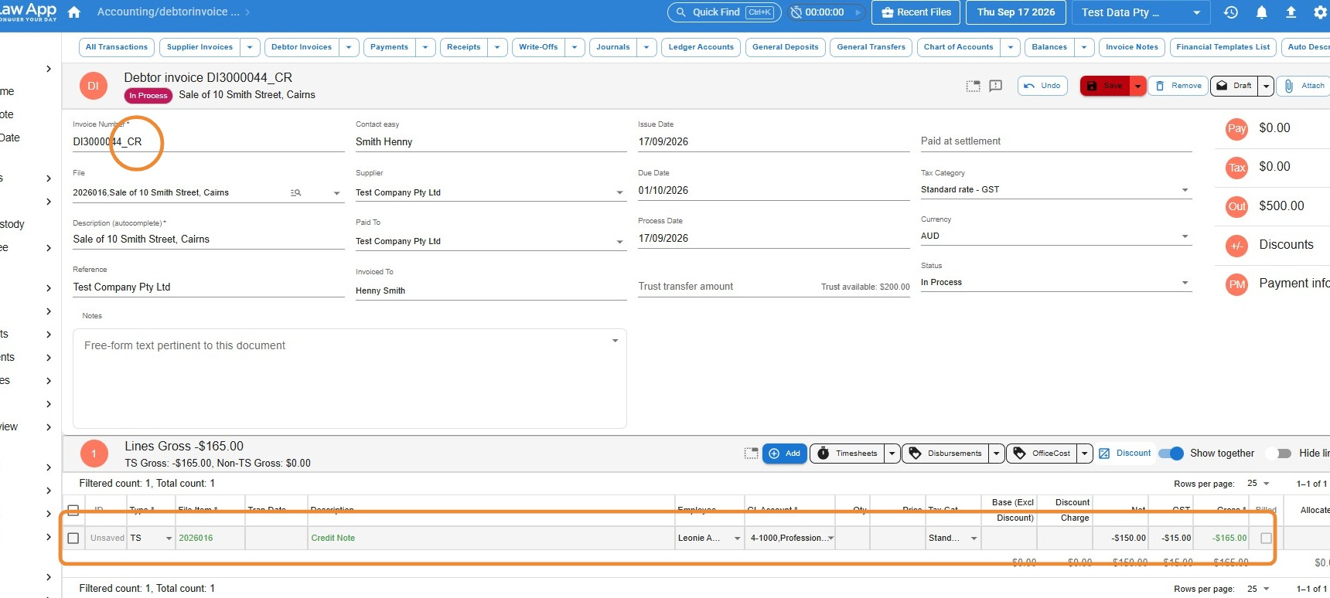
Task: Go to the home page icon
Action: pyautogui.click(x=74, y=12)
